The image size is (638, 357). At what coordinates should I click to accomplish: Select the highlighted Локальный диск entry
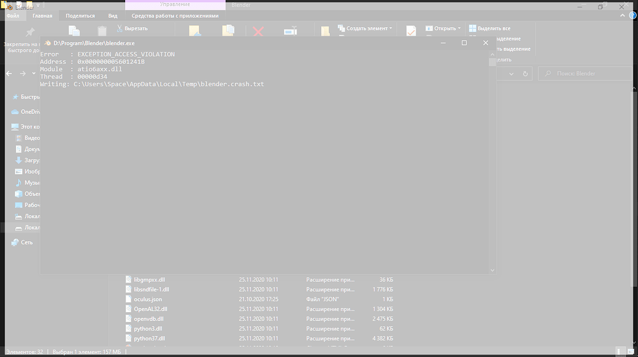click(28, 228)
